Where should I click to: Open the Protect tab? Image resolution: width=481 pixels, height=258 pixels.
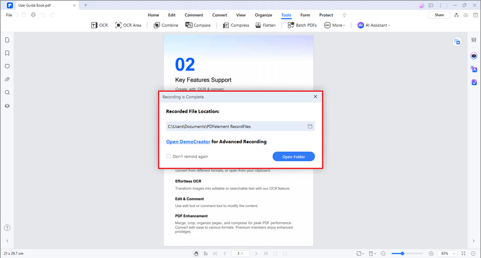pyautogui.click(x=326, y=15)
